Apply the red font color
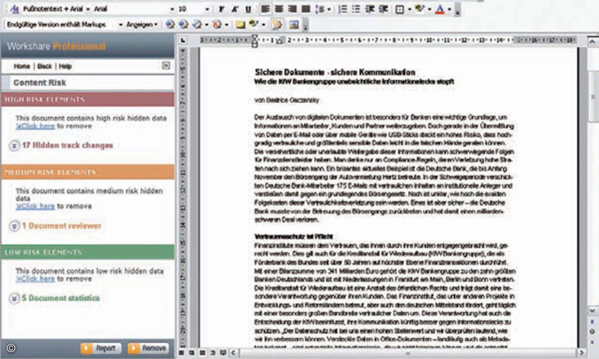 tap(440, 9)
